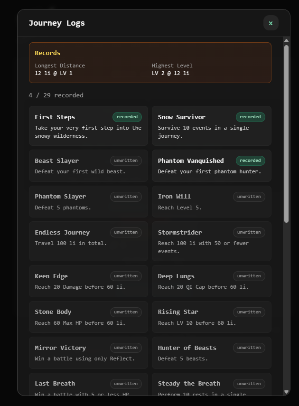Click the Stormstrider achievement card

pos(212,241)
